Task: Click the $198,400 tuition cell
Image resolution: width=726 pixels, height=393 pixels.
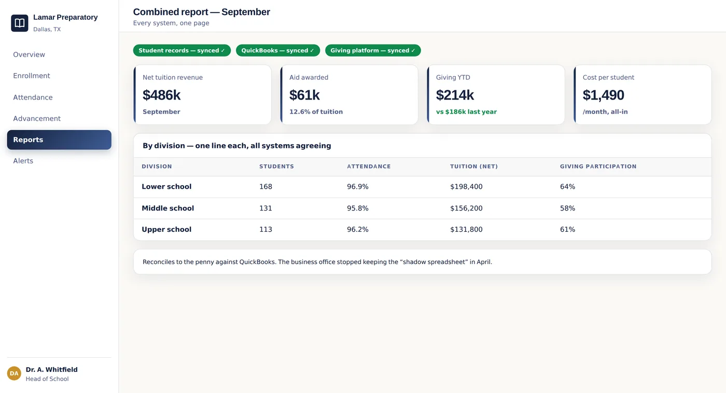Action: [x=466, y=187]
